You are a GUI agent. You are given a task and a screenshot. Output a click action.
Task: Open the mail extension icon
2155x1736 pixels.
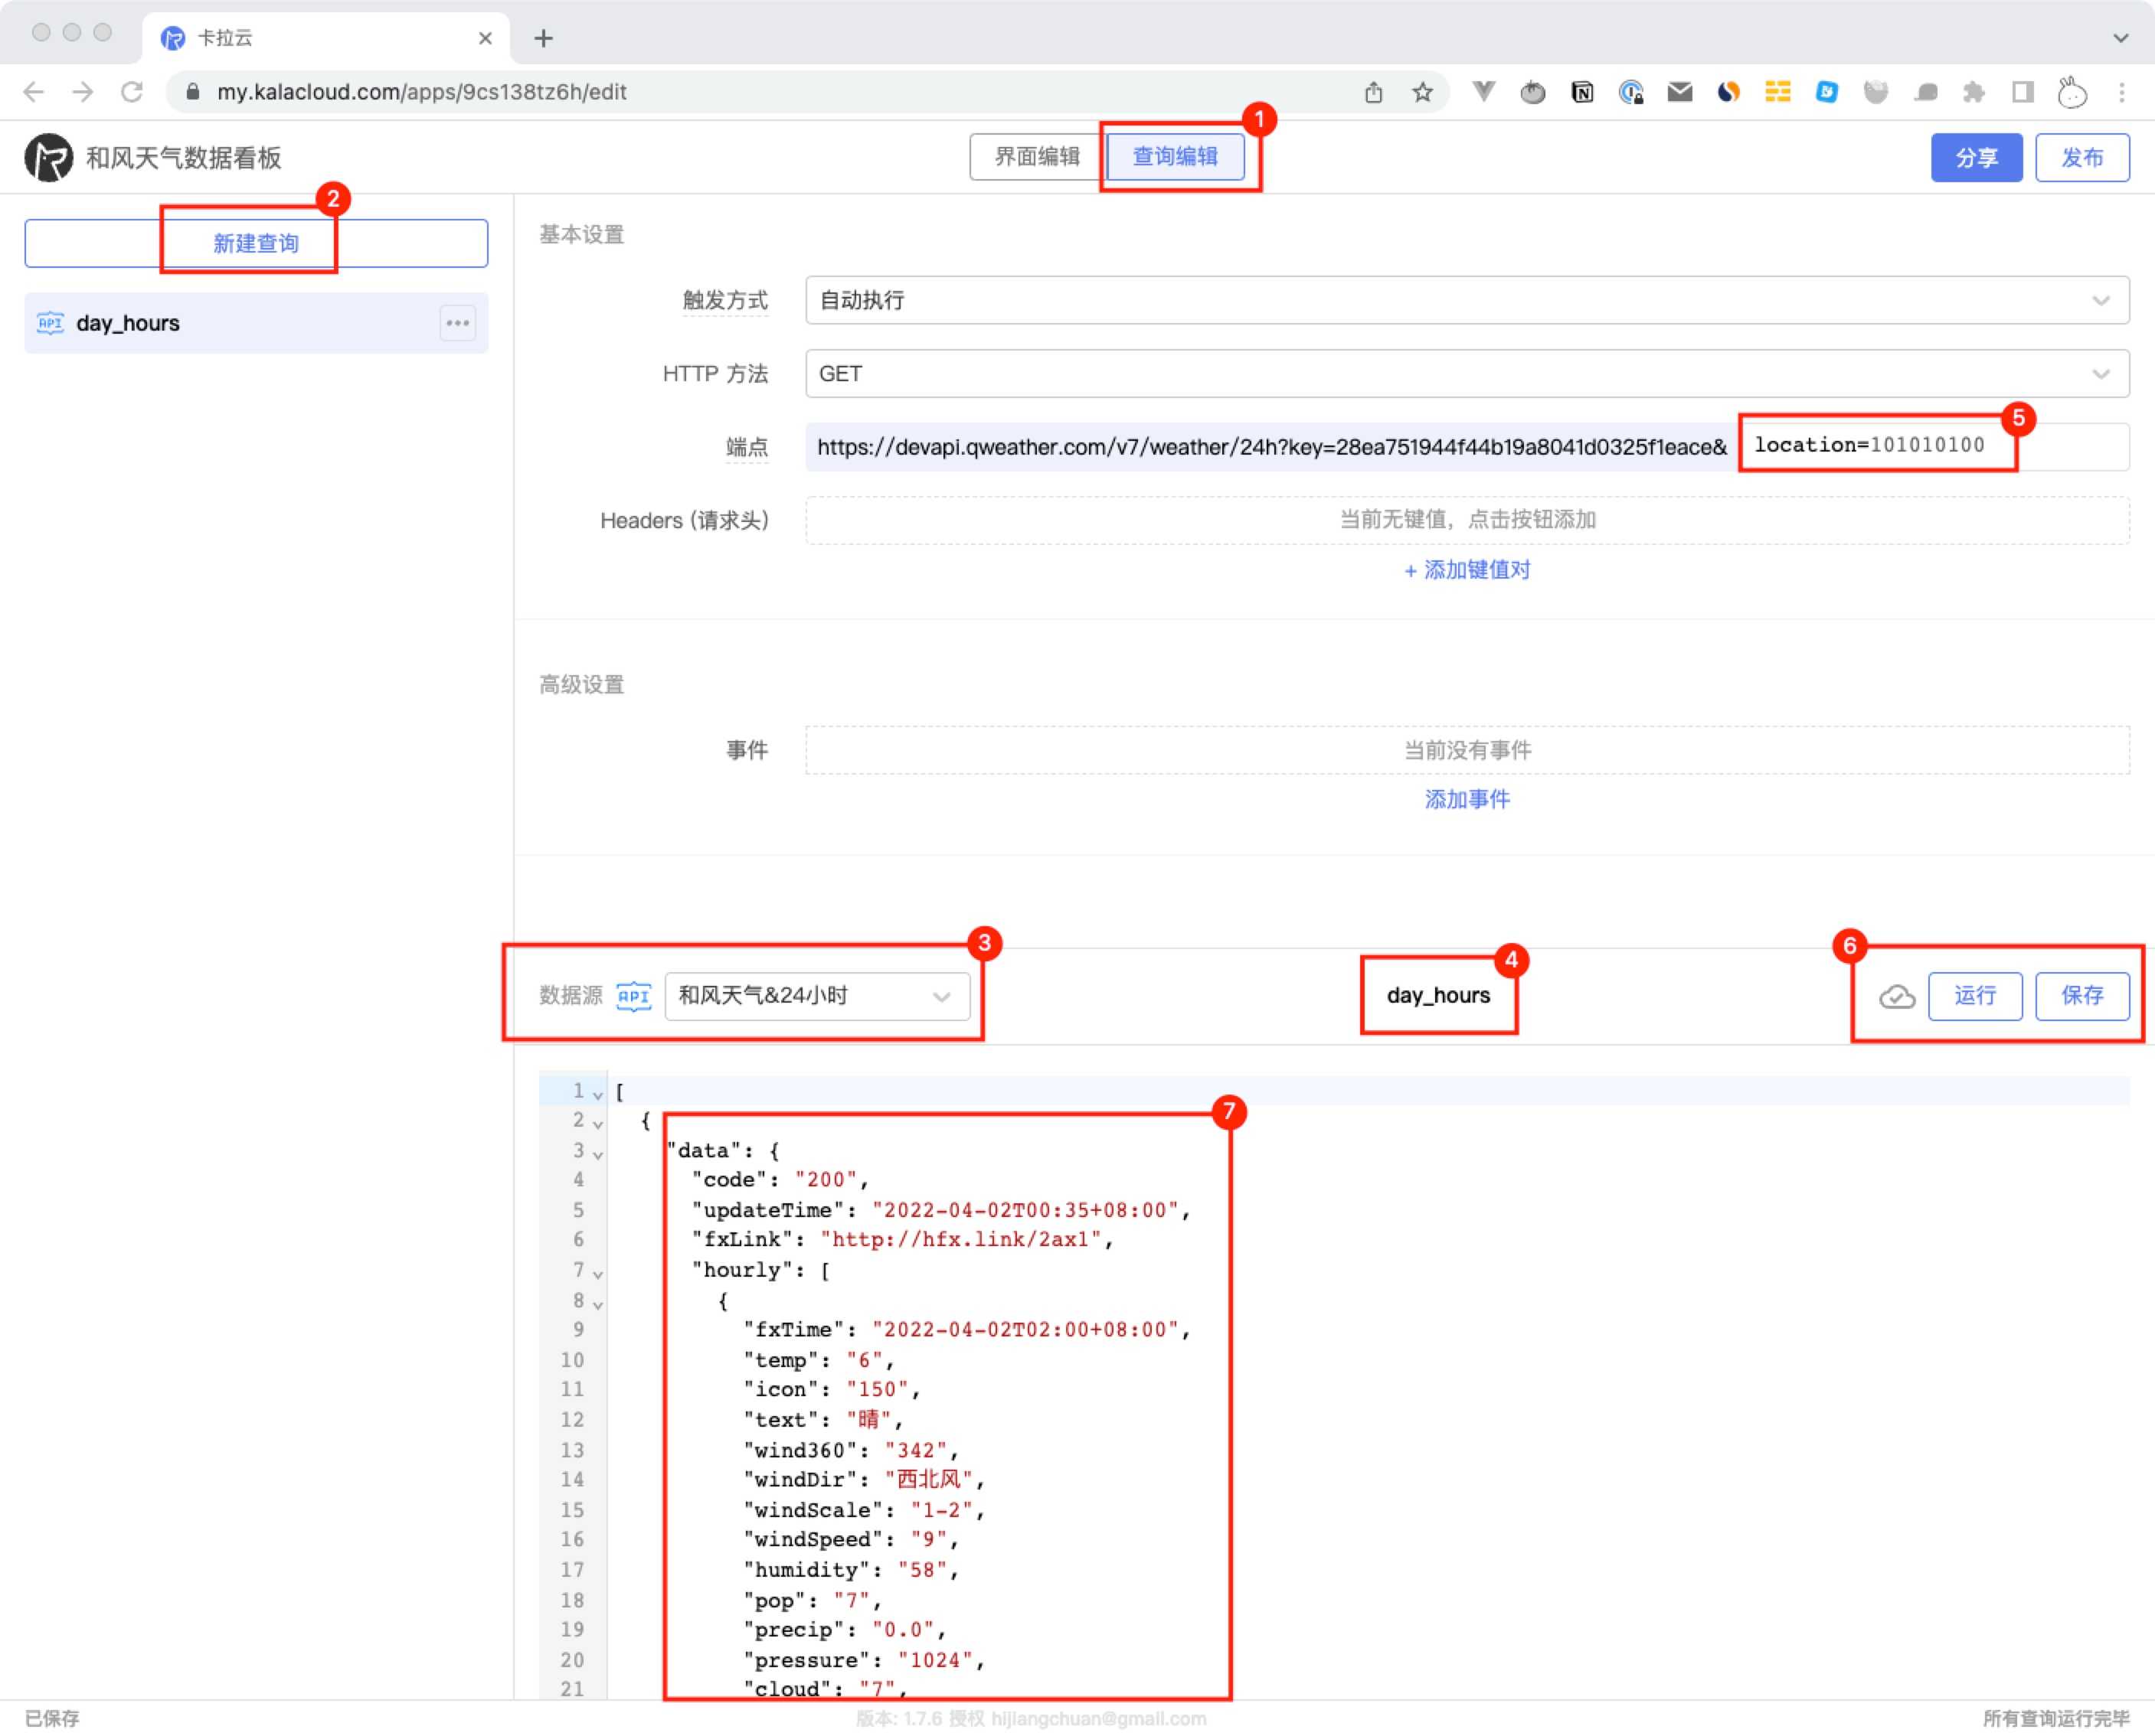[x=1679, y=92]
